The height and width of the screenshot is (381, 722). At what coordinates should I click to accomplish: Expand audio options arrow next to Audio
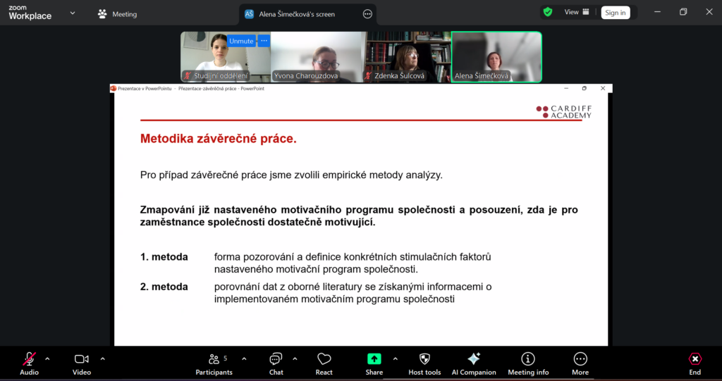point(47,359)
